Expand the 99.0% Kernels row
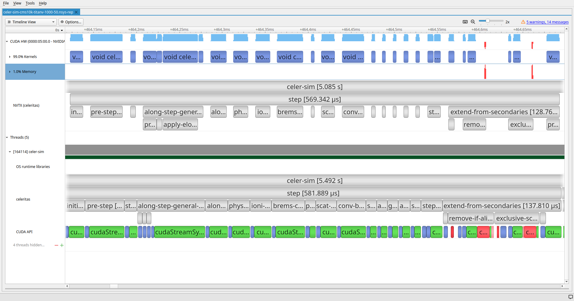Image resolution: width=574 pixels, height=301 pixels. click(x=10, y=57)
